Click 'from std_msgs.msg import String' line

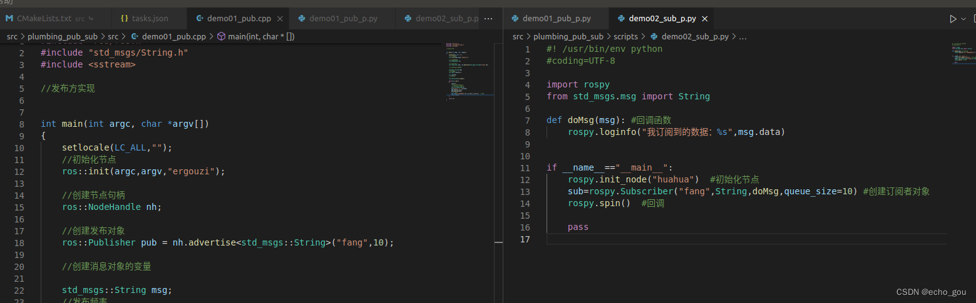[628, 96]
